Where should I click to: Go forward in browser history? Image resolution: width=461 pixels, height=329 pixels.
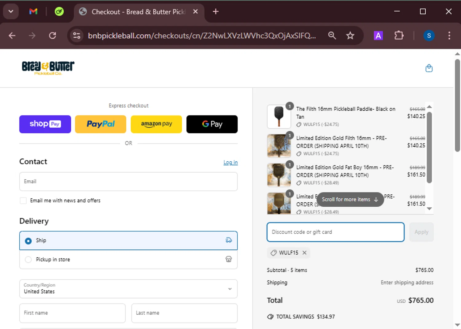tap(32, 36)
